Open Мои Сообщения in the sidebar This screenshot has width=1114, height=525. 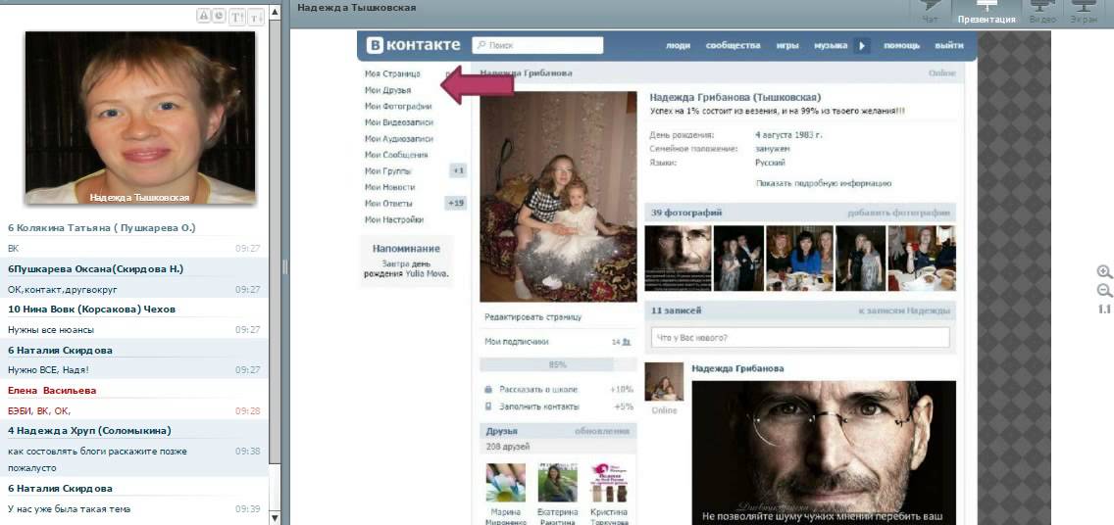[x=396, y=155]
